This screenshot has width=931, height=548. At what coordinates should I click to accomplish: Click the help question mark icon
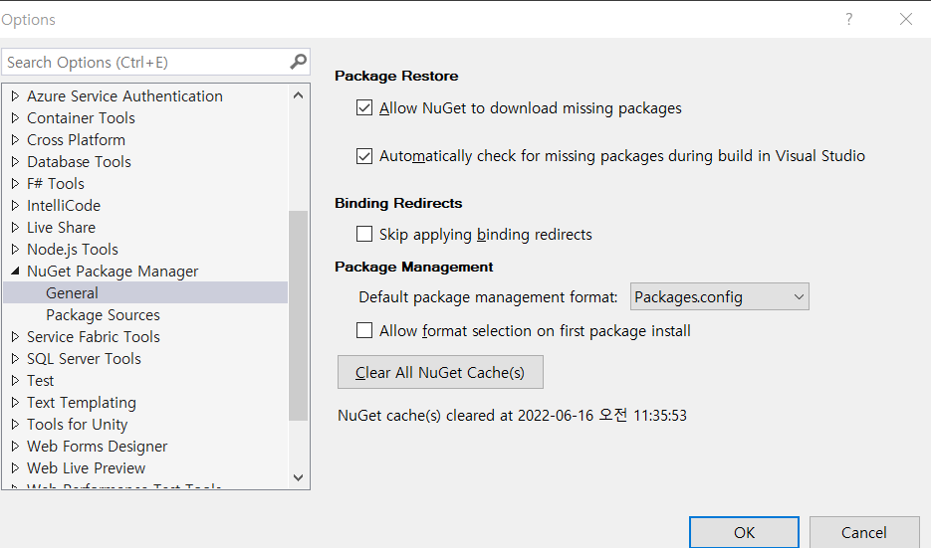(849, 19)
